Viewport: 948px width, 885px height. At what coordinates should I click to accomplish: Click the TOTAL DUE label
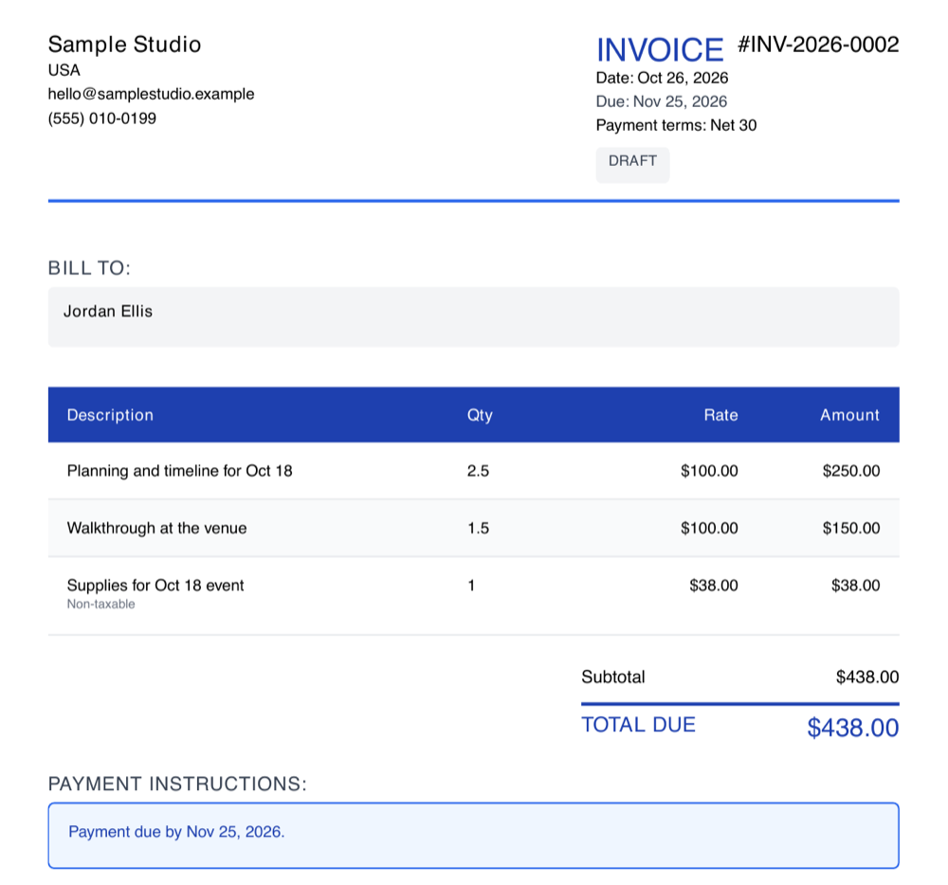638,725
